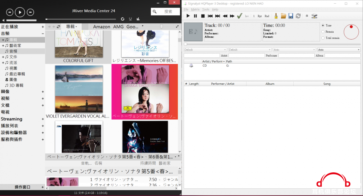Image resolution: width=363 pixels, height=196 pixels.
Task: Select the COLORFUL GIFT album cover
Action: coord(79,44)
